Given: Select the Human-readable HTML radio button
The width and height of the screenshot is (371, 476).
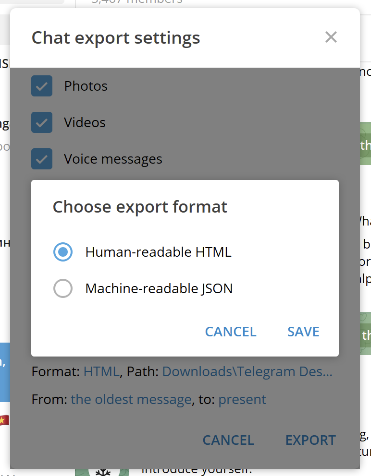Looking at the screenshot, I should click(63, 252).
